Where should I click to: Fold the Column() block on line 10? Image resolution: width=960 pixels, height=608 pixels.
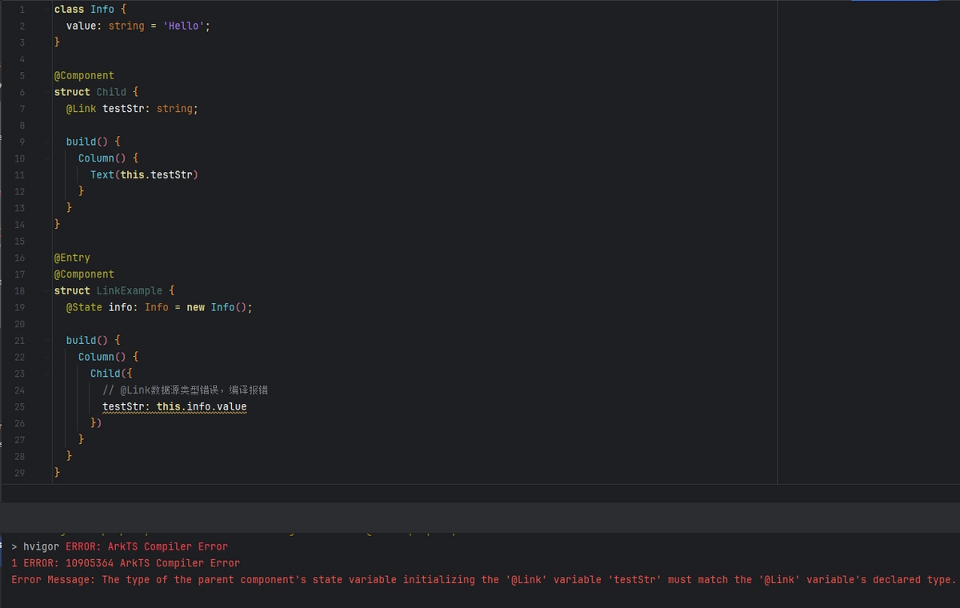tap(46, 158)
